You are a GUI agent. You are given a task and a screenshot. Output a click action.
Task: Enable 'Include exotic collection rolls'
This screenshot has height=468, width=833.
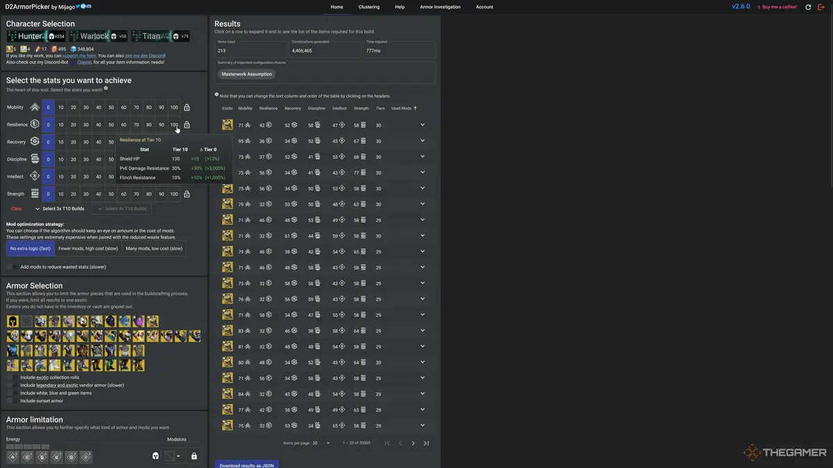[12, 377]
